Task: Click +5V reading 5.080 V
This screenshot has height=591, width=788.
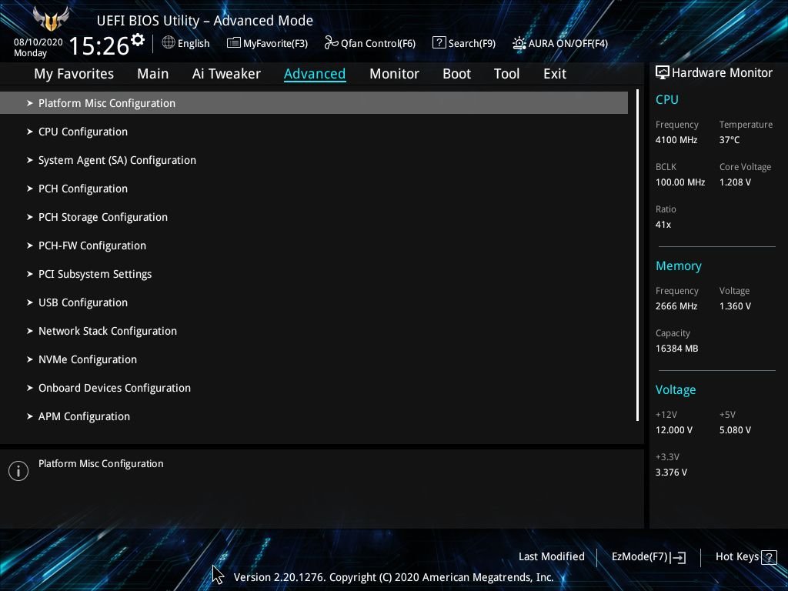Action: click(735, 430)
